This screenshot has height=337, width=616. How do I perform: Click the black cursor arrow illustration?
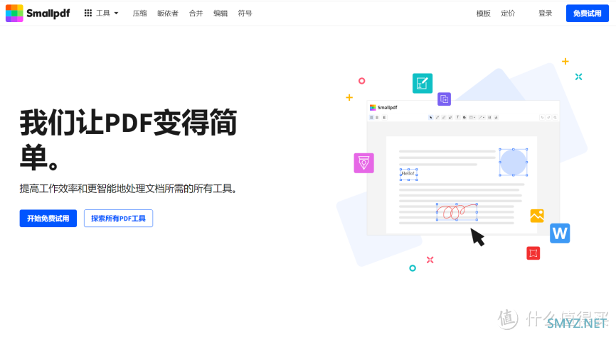(477, 237)
